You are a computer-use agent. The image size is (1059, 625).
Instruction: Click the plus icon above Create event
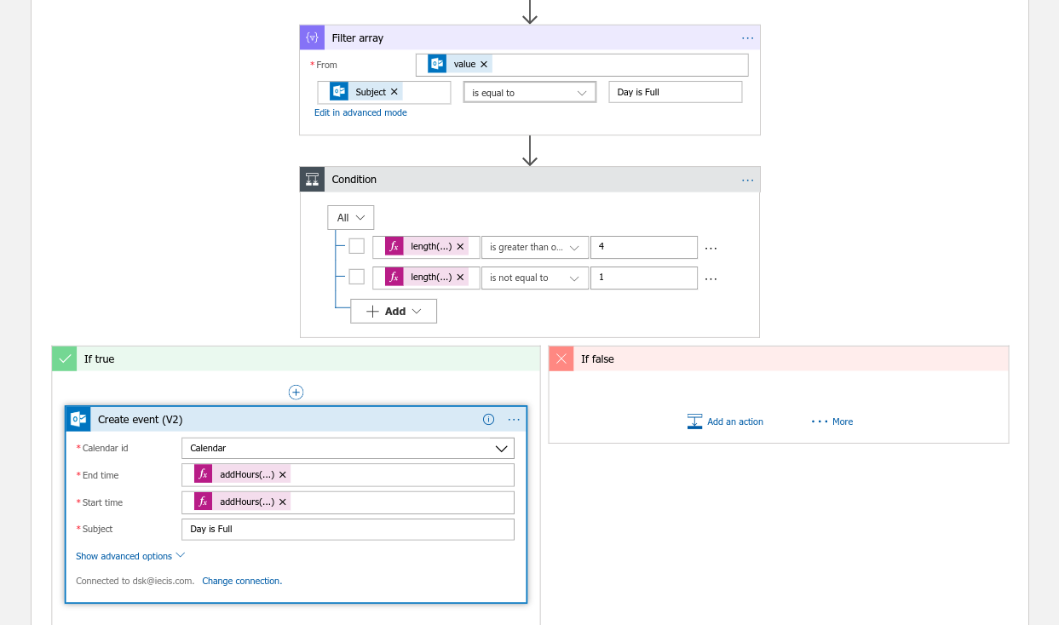pyautogui.click(x=296, y=393)
